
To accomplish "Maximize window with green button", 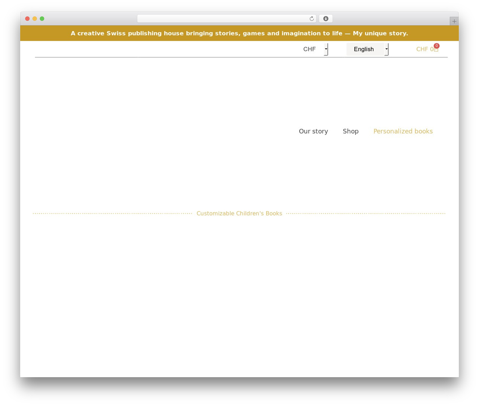I will click(42, 19).
